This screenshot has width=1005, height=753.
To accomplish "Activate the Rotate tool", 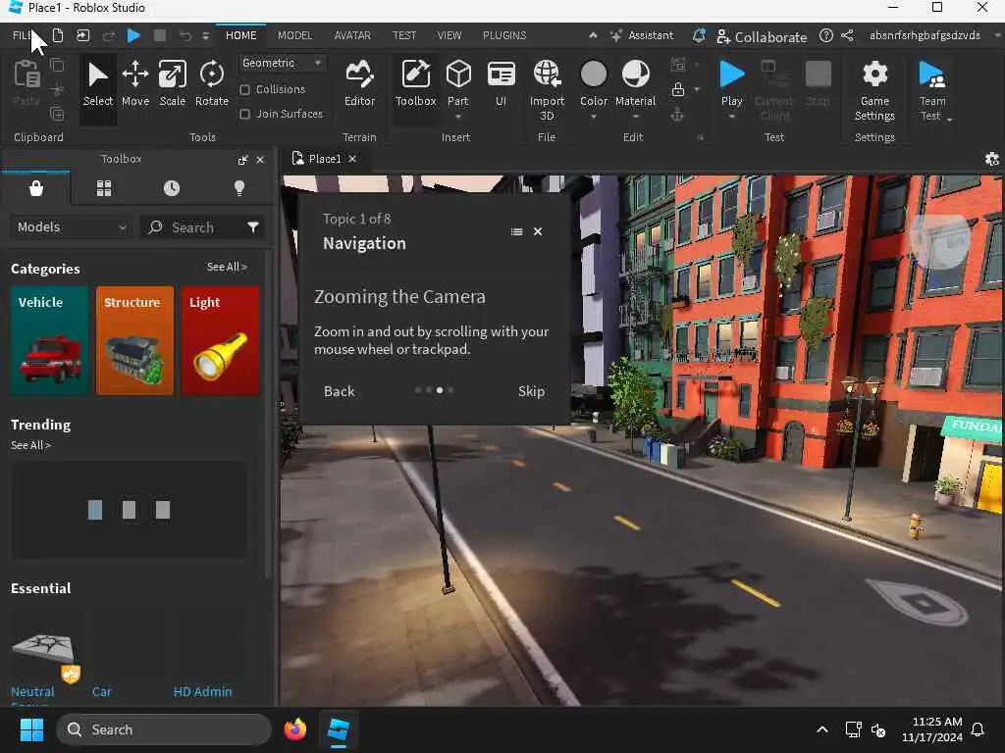I will click(x=212, y=84).
